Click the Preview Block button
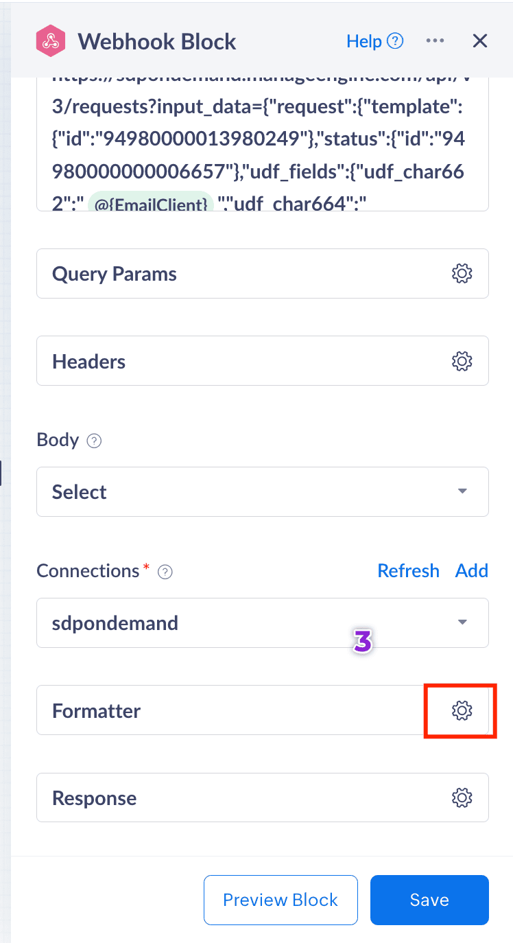Viewport: 513px width, 943px height. (281, 900)
